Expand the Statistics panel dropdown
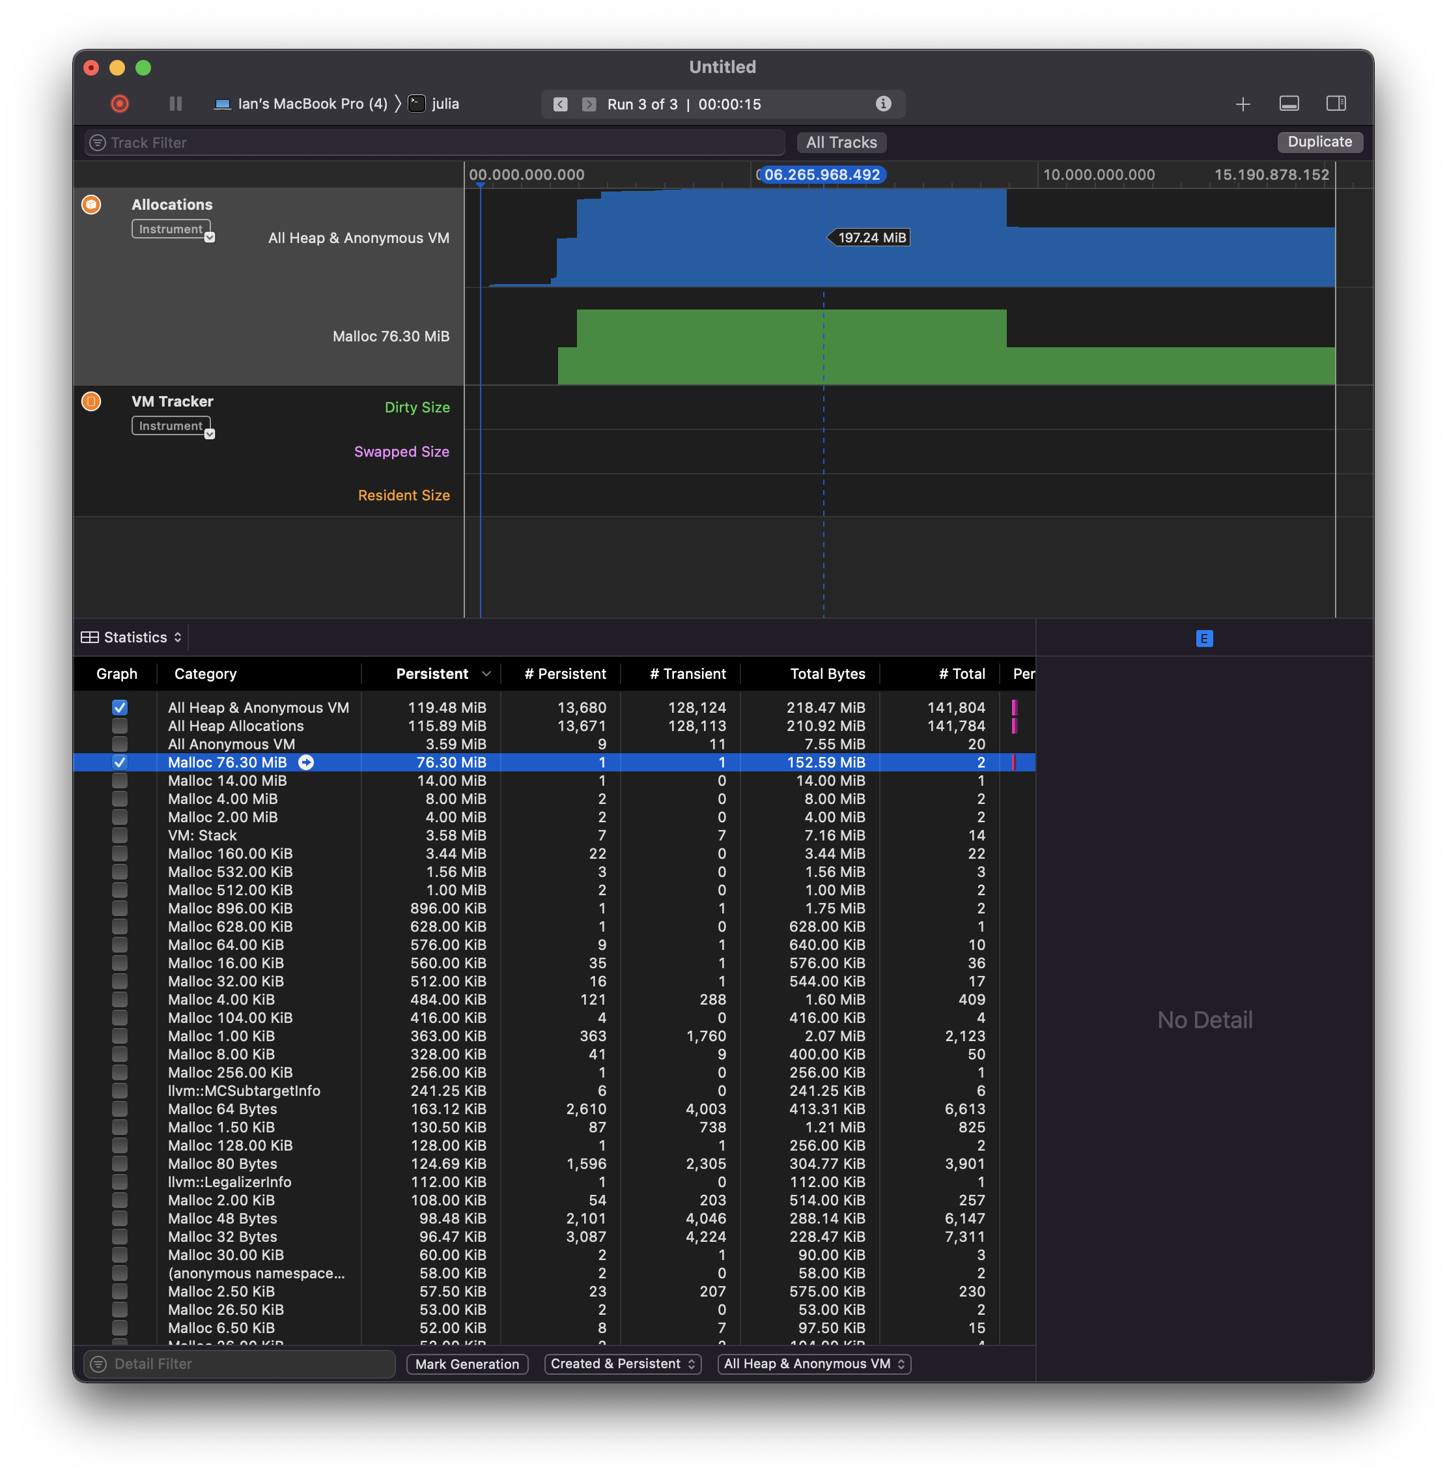This screenshot has height=1479, width=1447. (x=132, y=637)
